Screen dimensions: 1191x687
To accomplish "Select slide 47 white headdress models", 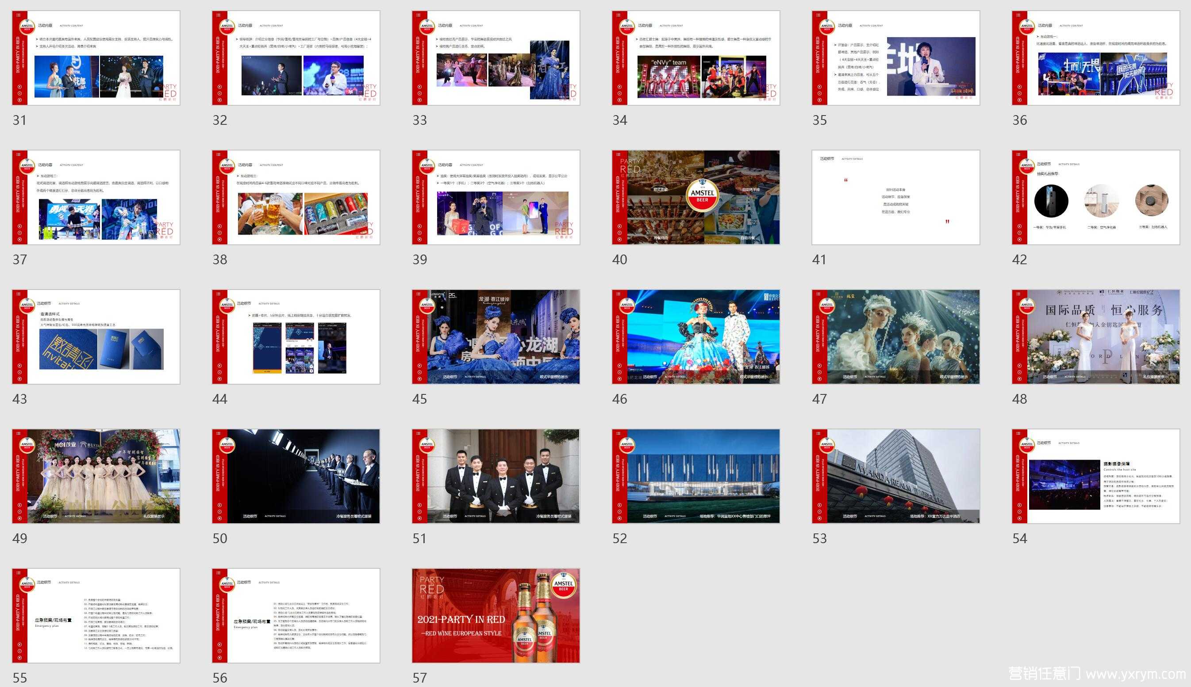I will tap(896, 337).
